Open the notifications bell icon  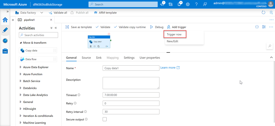[179, 4]
